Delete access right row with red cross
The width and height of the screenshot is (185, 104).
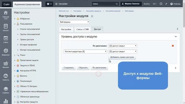coord(173,46)
